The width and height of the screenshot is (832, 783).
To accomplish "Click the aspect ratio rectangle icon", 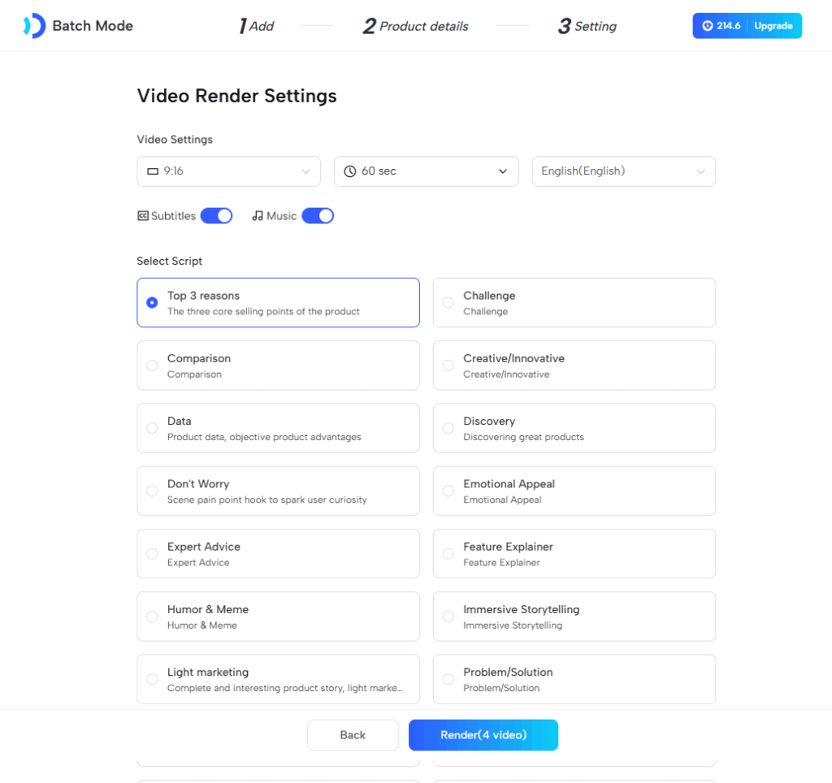I will click(153, 171).
